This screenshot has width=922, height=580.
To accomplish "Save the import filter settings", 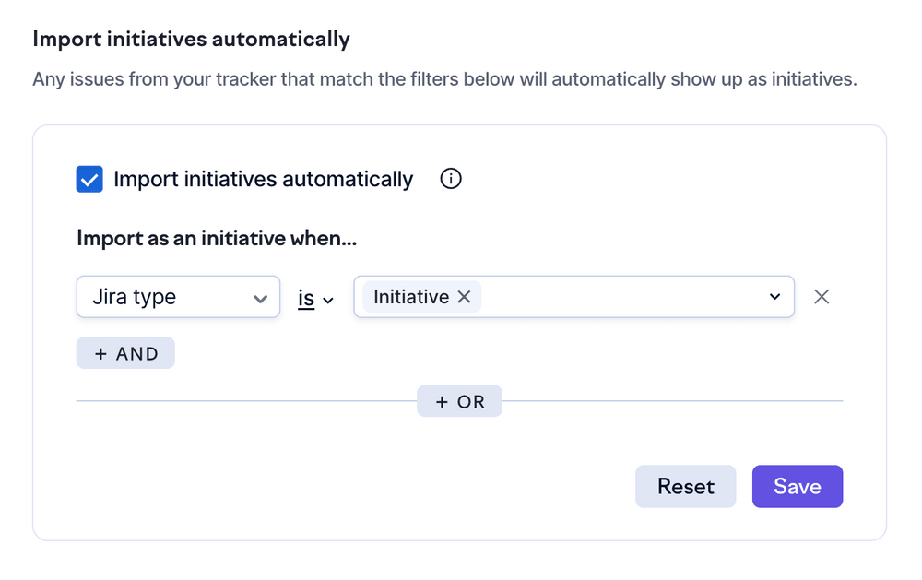I will point(797,486).
